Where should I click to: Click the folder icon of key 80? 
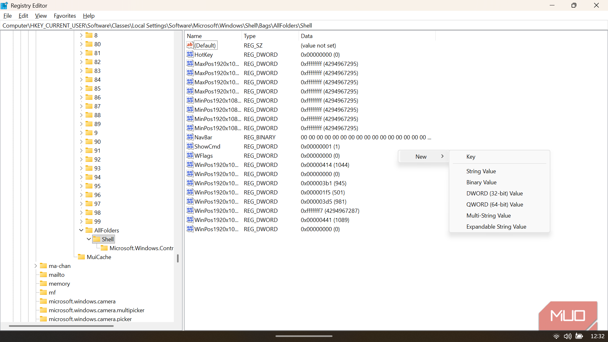click(x=89, y=44)
